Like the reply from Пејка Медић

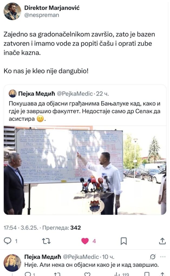[87, 274]
